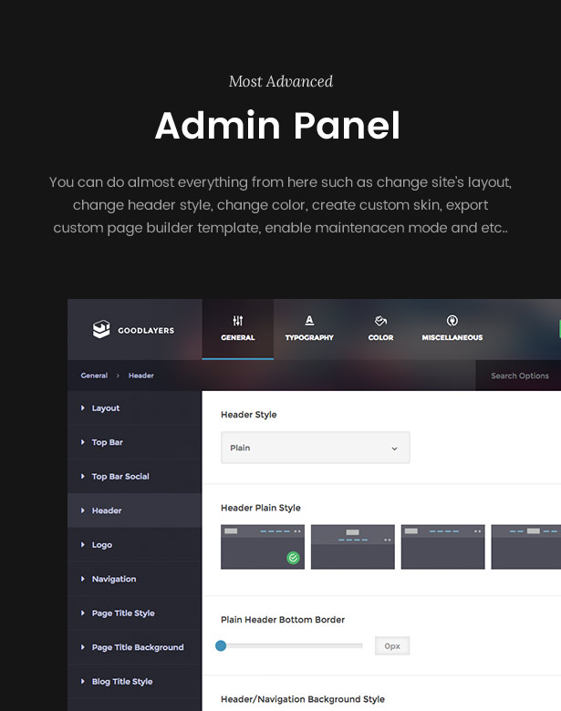The width and height of the screenshot is (561, 711).
Task: Switch to the Typography tab
Action: 309,329
